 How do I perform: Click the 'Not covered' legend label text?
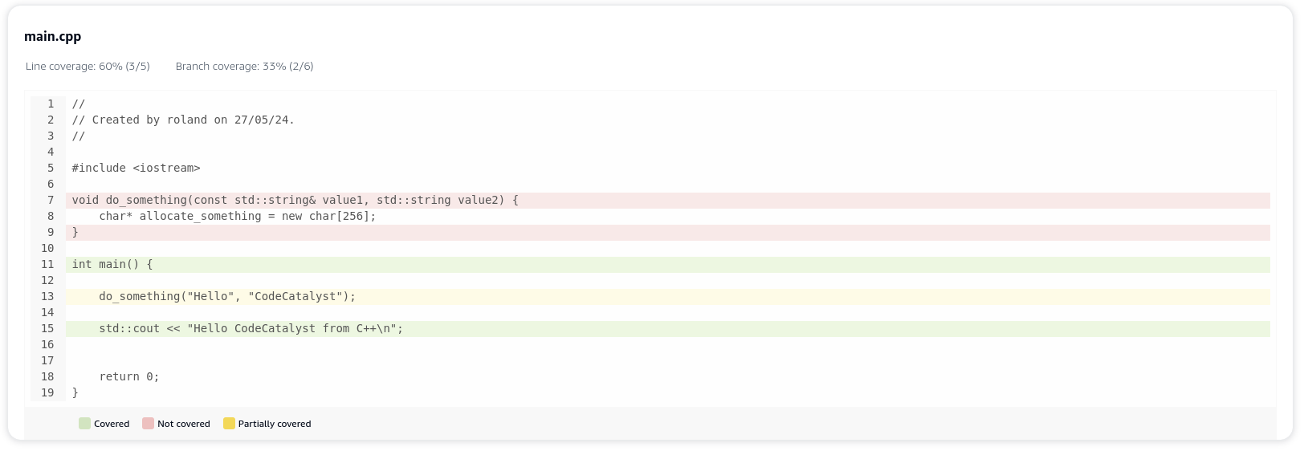click(183, 424)
